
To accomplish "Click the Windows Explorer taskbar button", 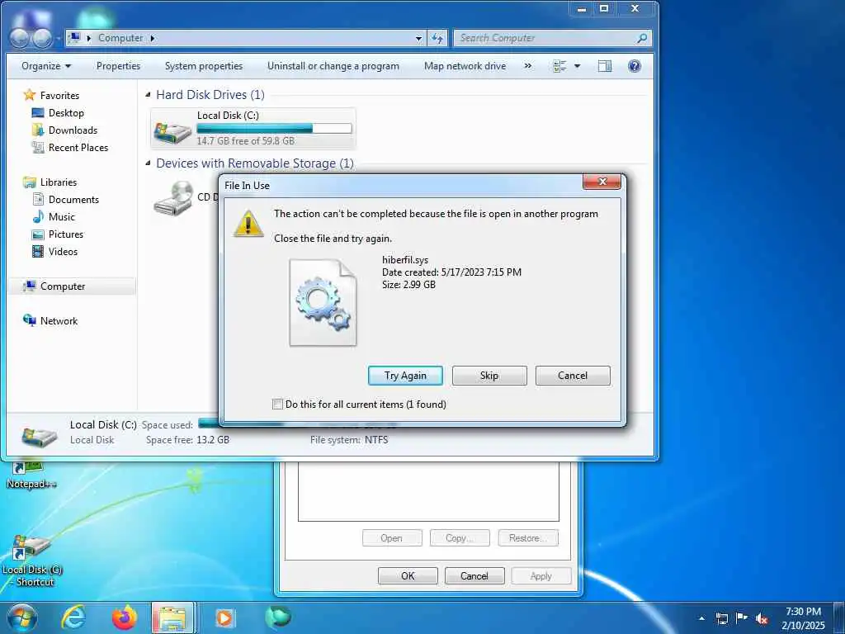I will [x=173, y=617].
